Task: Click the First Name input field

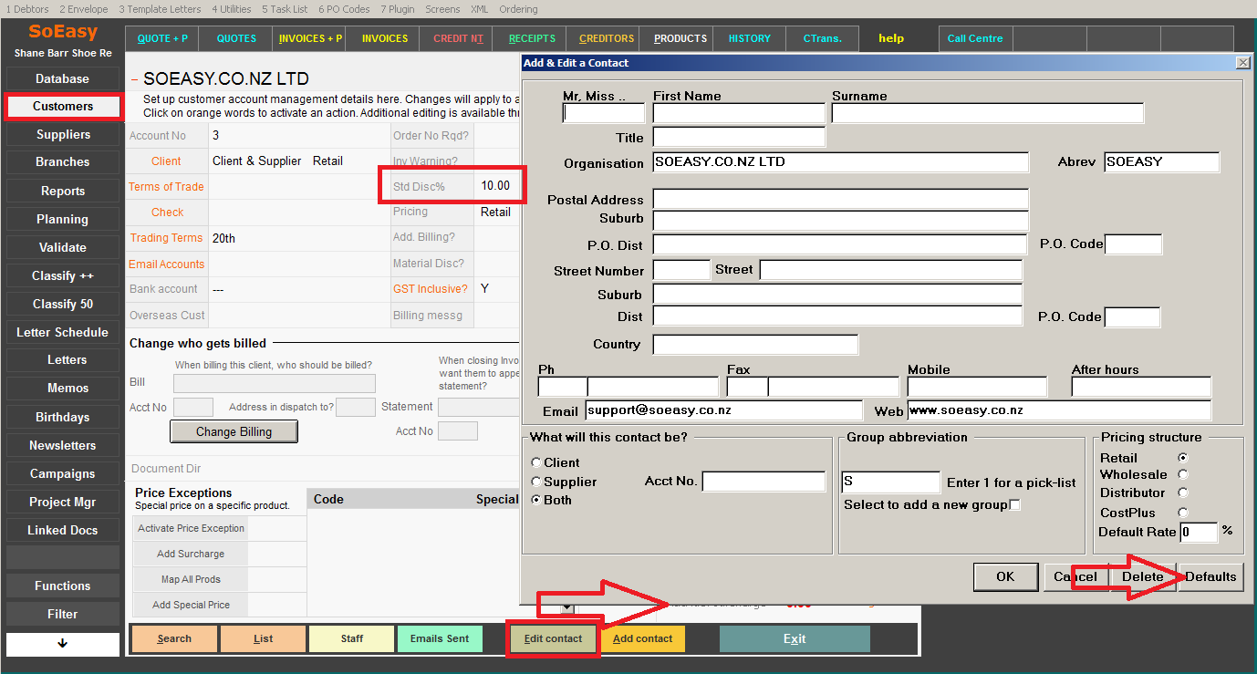Action: click(739, 113)
